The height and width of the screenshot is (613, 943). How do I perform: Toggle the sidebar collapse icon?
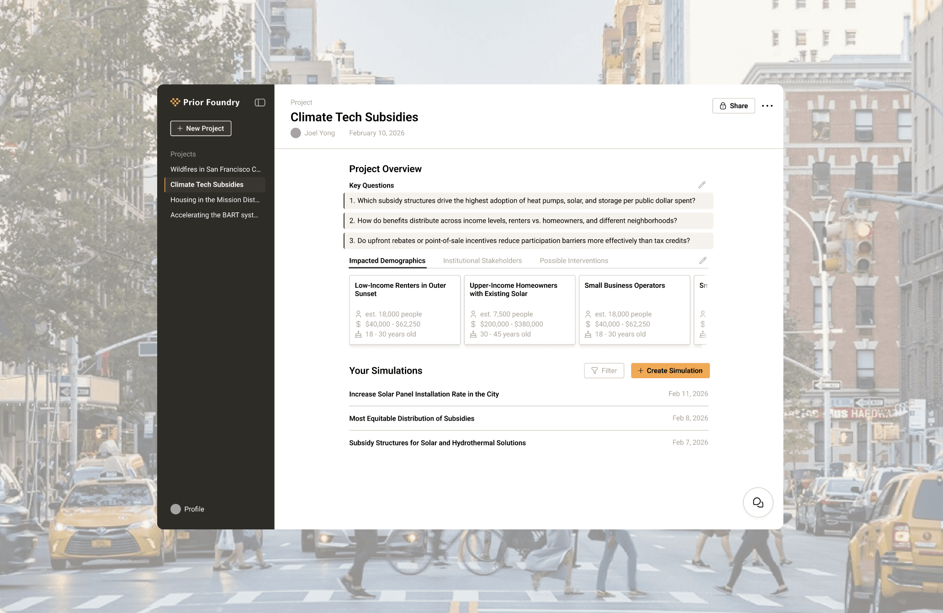(x=260, y=102)
